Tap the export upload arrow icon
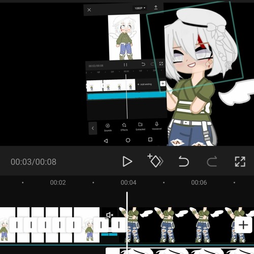 click(x=156, y=8)
